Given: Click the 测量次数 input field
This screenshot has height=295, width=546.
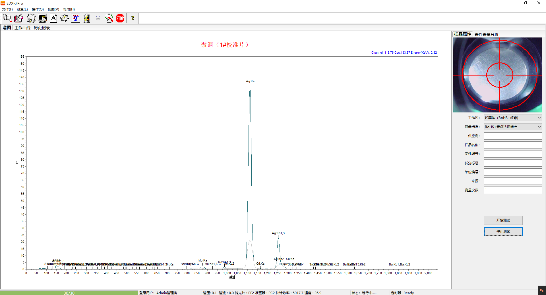Looking at the screenshot, I should tap(513, 190).
